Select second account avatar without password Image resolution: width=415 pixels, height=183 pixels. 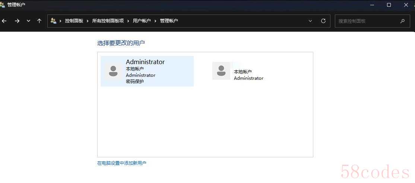(221, 71)
